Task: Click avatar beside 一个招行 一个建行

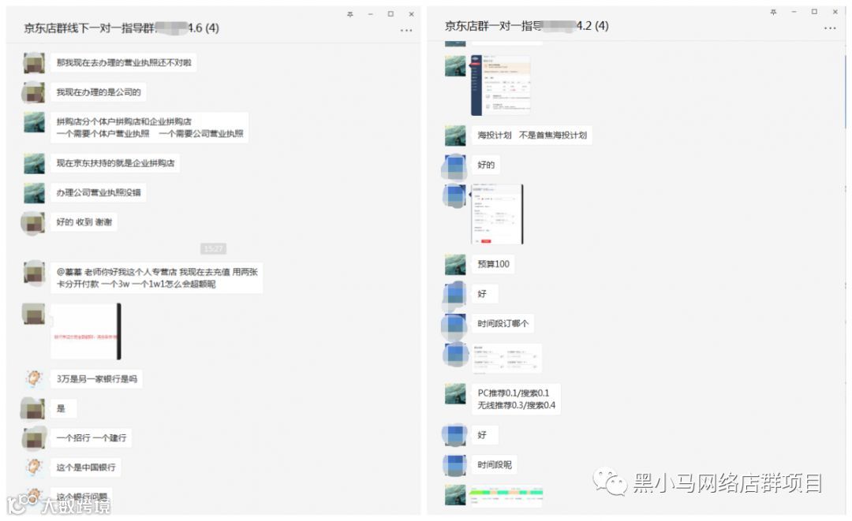Action: tap(34, 437)
